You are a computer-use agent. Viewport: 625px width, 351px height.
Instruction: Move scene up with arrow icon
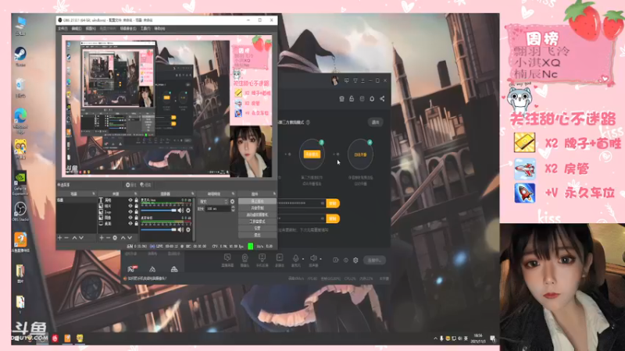tap(74, 238)
